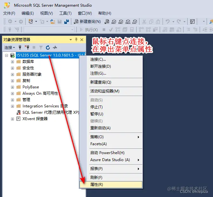Viewport: 213px width, 197px height.
Task: Click the DMX query icon
Action: click(121, 22)
